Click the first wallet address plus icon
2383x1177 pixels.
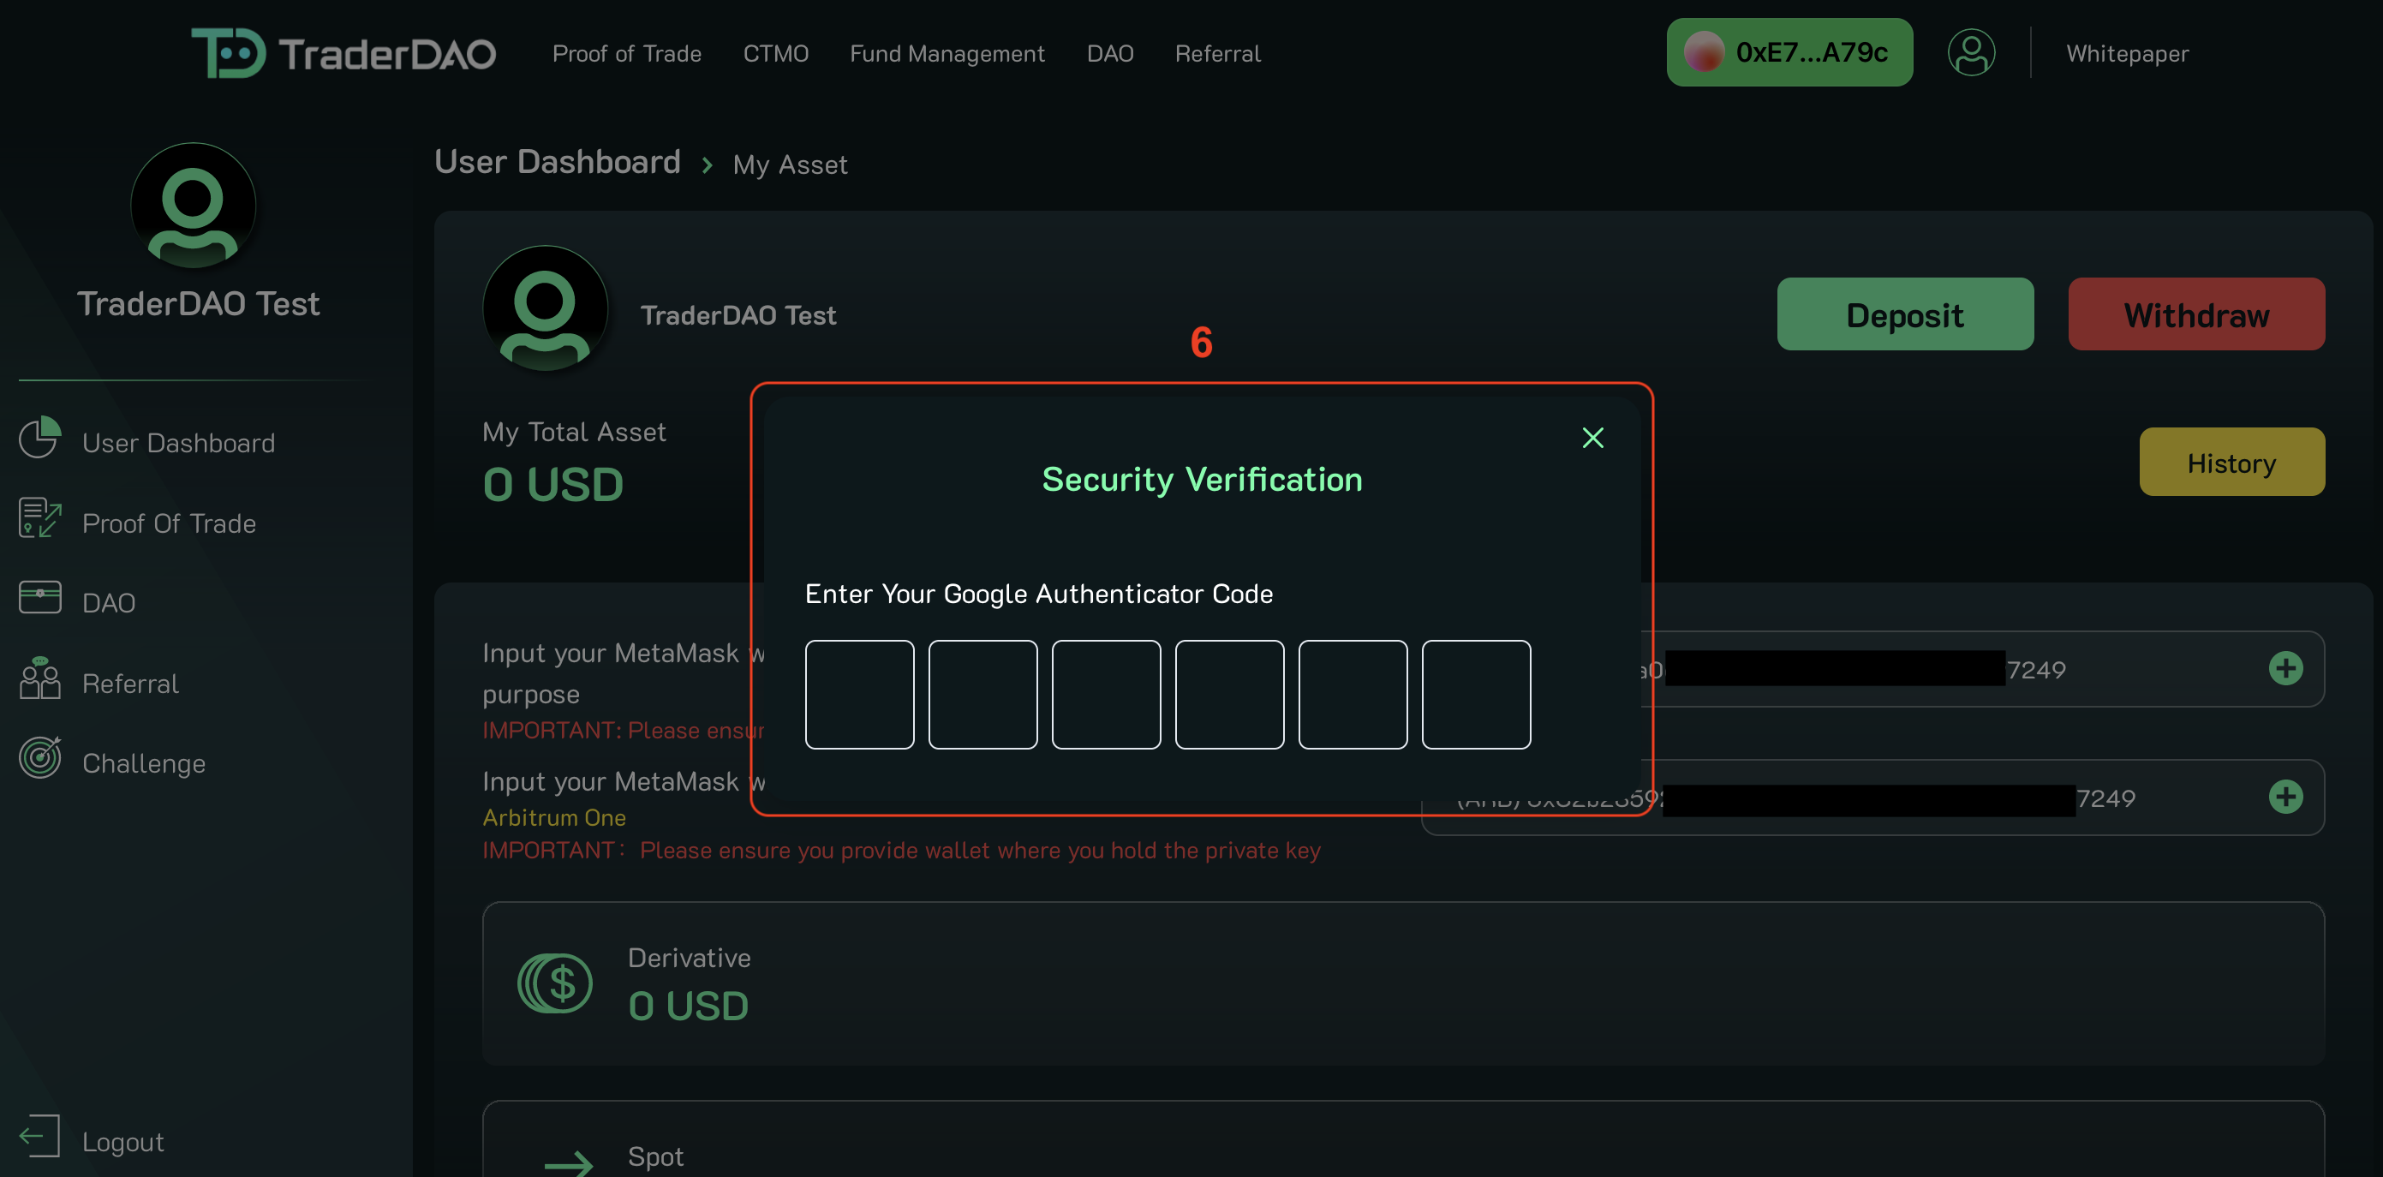point(2285,669)
